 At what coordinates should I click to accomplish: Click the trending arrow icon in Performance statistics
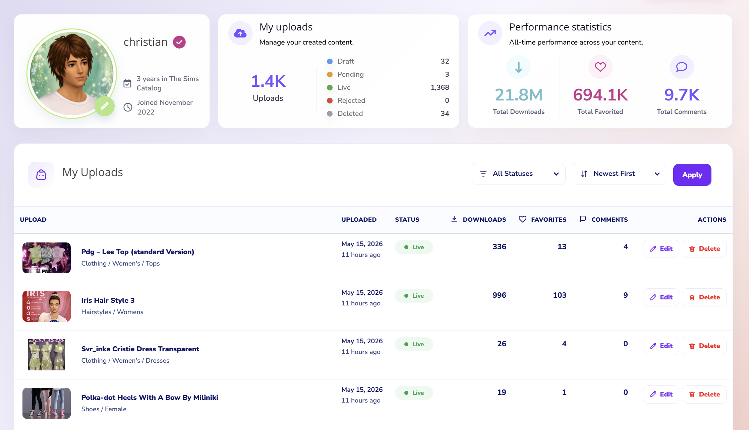click(x=490, y=33)
